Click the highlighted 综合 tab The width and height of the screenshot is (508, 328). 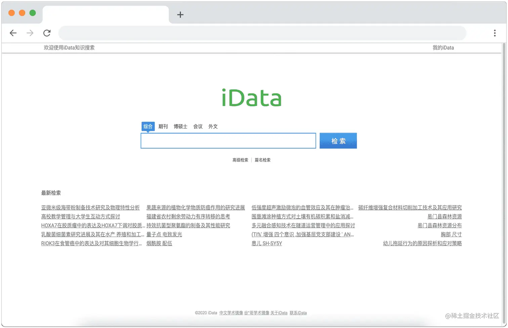[x=148, y=126]
